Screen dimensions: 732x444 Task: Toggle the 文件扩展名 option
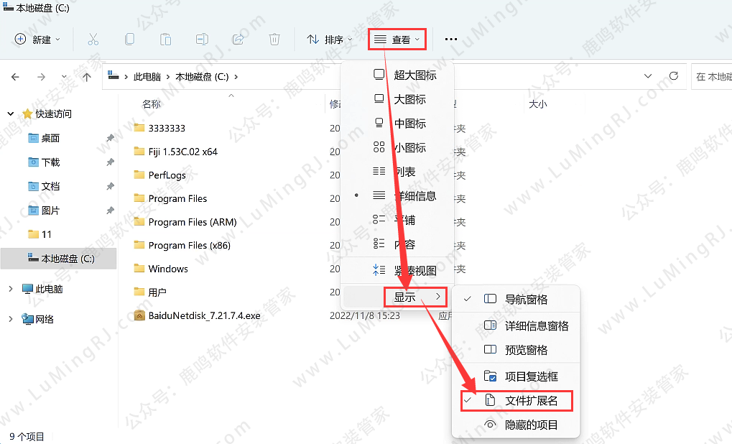click(x=530, y=400)
